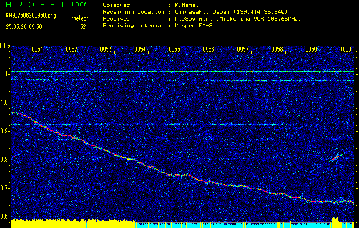Select observer name K.Nagai

185,5
